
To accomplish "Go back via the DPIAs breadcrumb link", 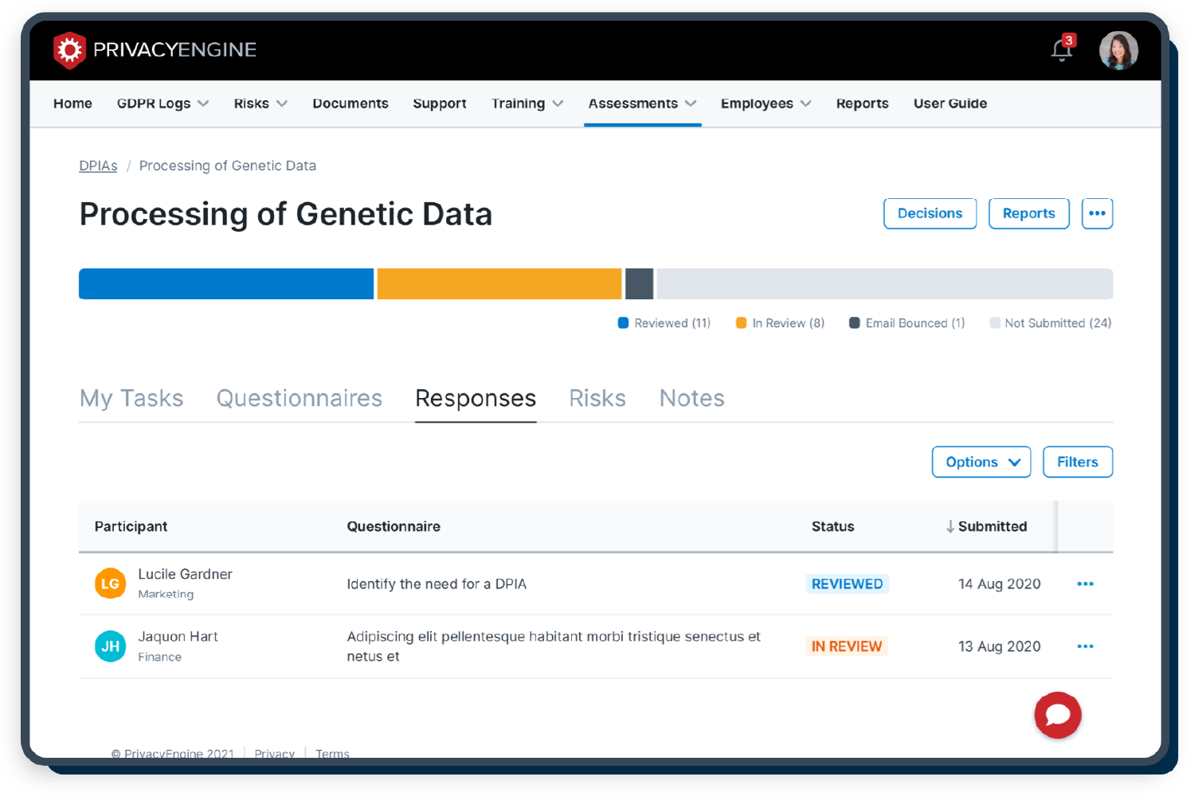I will (x=98, y=165).
